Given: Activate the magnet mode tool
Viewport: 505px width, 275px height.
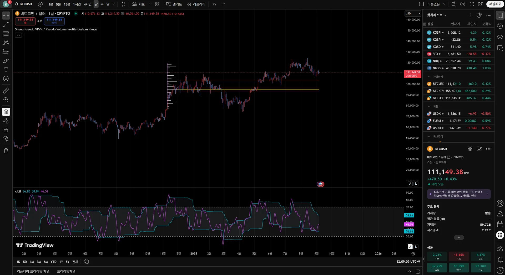Looking at the screenshot, I should pos(6,112).
